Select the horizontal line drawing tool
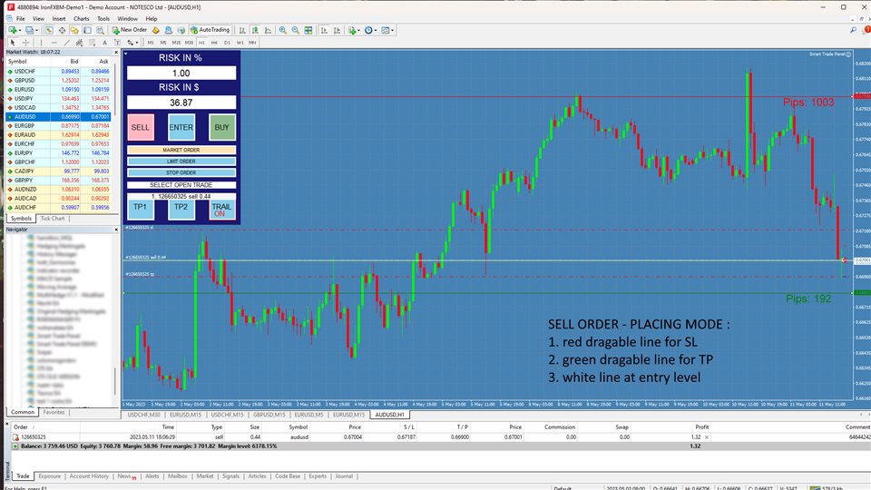 (x=54, y=43)
